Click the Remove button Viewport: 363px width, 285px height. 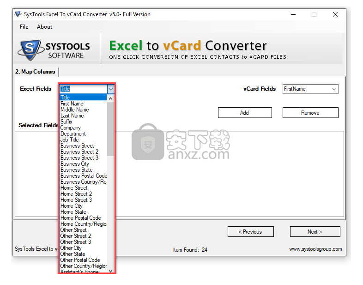tap(310, 113)
